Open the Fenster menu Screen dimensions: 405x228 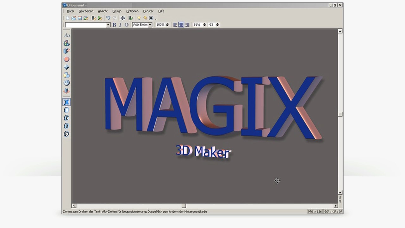point(148,11)
